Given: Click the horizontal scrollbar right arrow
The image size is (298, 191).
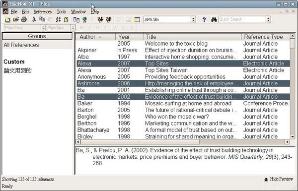Looking at the screenshot, I should [288, 141].
